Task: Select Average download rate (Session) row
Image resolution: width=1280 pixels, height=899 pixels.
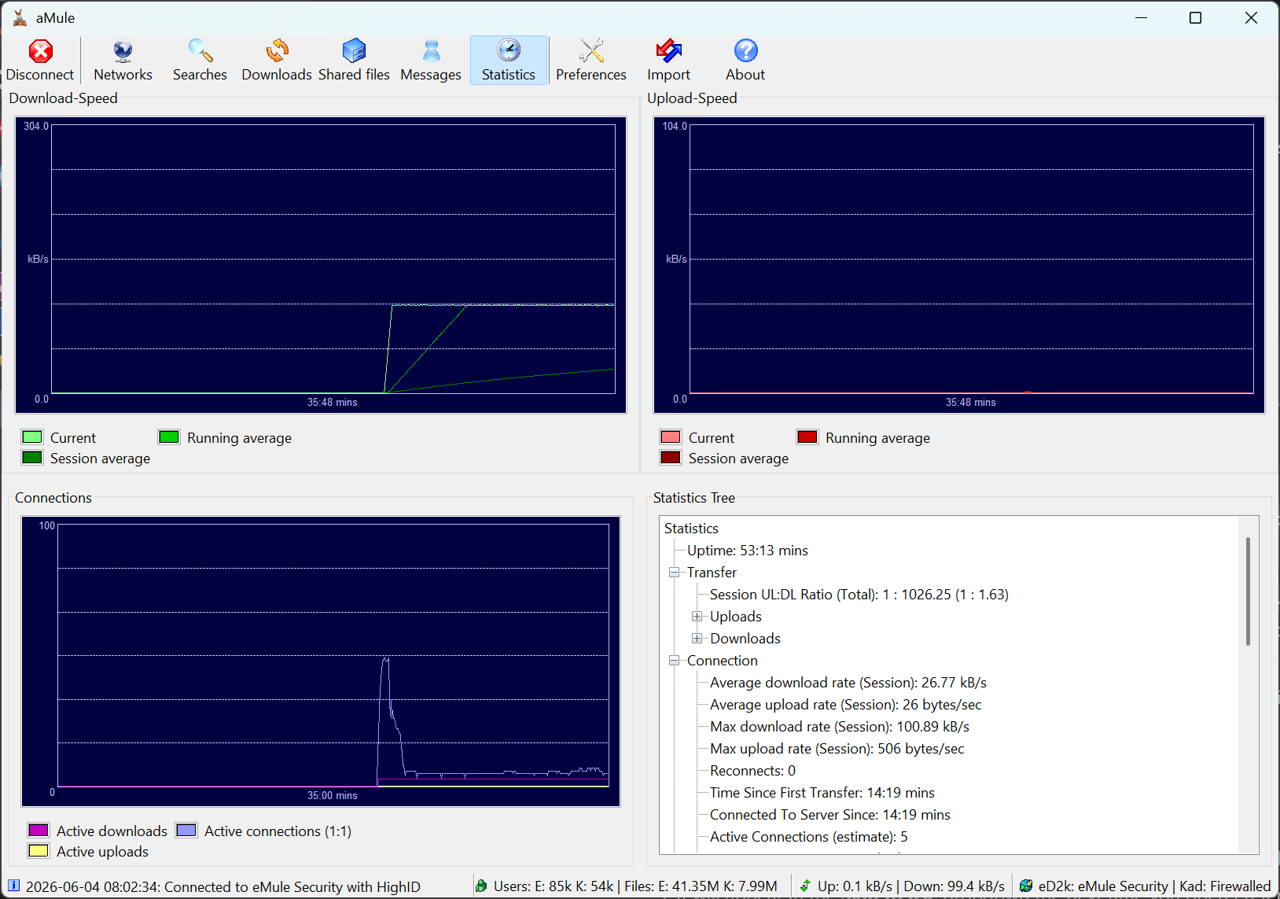Action: (x=848, y=683)
